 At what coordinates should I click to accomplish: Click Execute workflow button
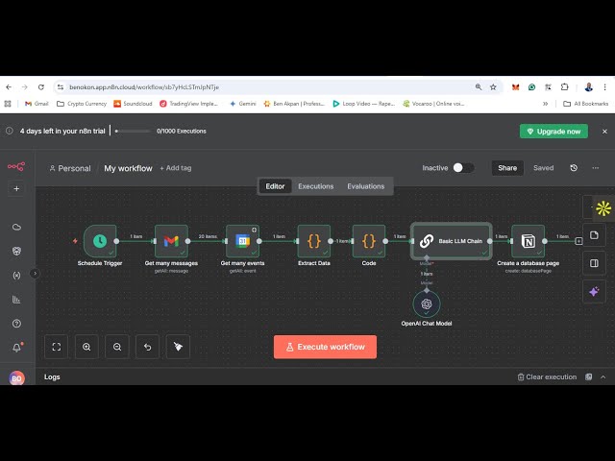(x=325, y=347)
